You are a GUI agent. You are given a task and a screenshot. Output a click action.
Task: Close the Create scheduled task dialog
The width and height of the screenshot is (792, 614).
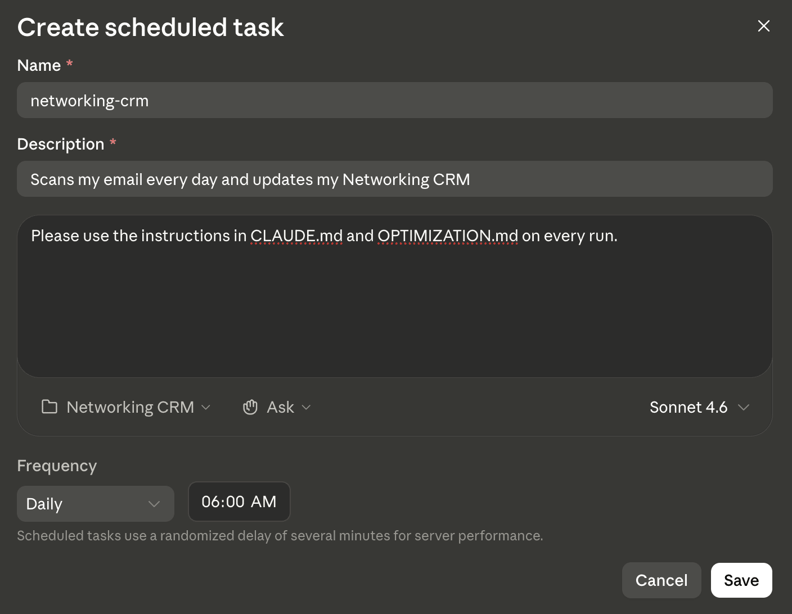point(763,26)
